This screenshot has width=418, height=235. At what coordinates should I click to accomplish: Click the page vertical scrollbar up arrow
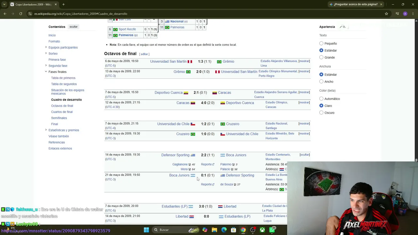point(416,21)
